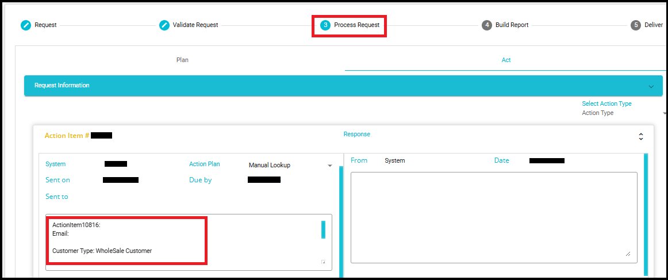Click the Validate Request pencil icon
The height and width of the screenshot is (280, 668).
point(164,25)
